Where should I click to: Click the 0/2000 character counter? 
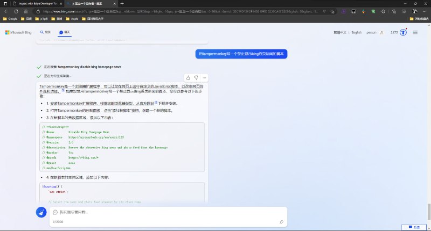pos(58,222)
